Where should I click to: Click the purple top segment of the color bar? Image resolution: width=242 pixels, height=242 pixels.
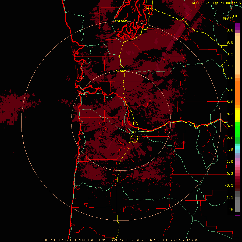click(237, 27)
